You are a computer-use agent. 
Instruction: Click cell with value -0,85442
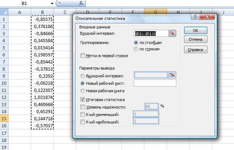click(x=42, y=62)
